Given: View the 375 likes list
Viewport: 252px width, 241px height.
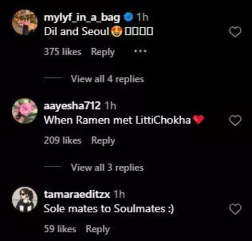Looking at the screenshot, I should [62, 52].
